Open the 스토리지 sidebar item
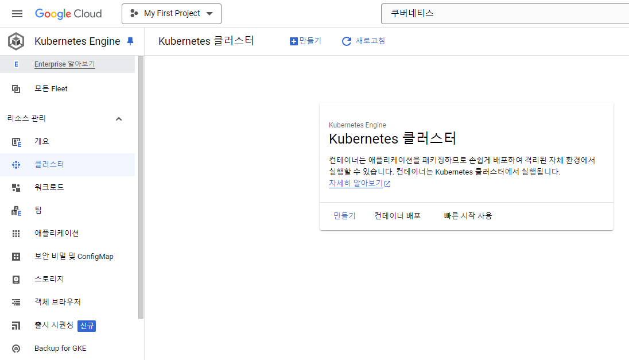This screenshot has height=360, width=629. [x=49, y=279]
